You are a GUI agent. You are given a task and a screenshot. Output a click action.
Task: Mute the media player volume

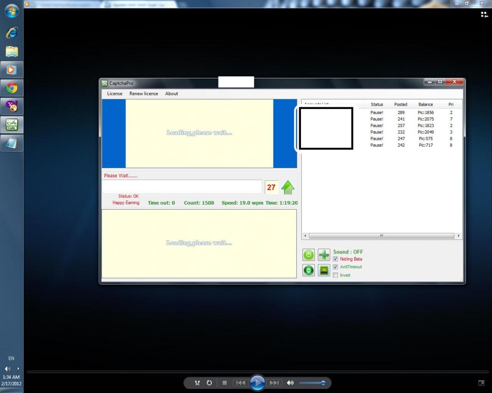(x=290, y=383)
